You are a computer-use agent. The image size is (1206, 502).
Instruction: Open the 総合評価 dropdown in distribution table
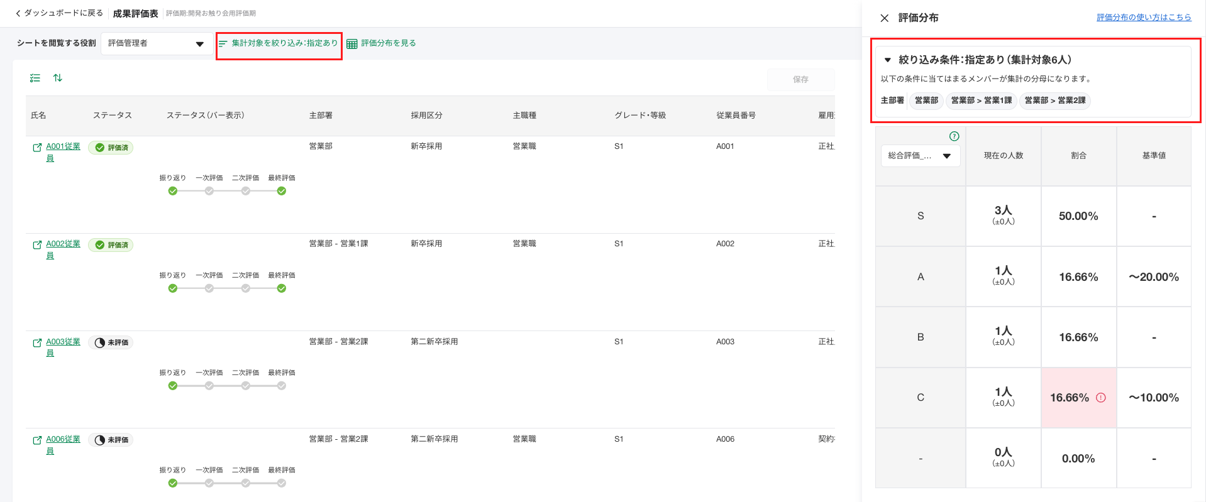pyautogui.click(x=920, y=156)
